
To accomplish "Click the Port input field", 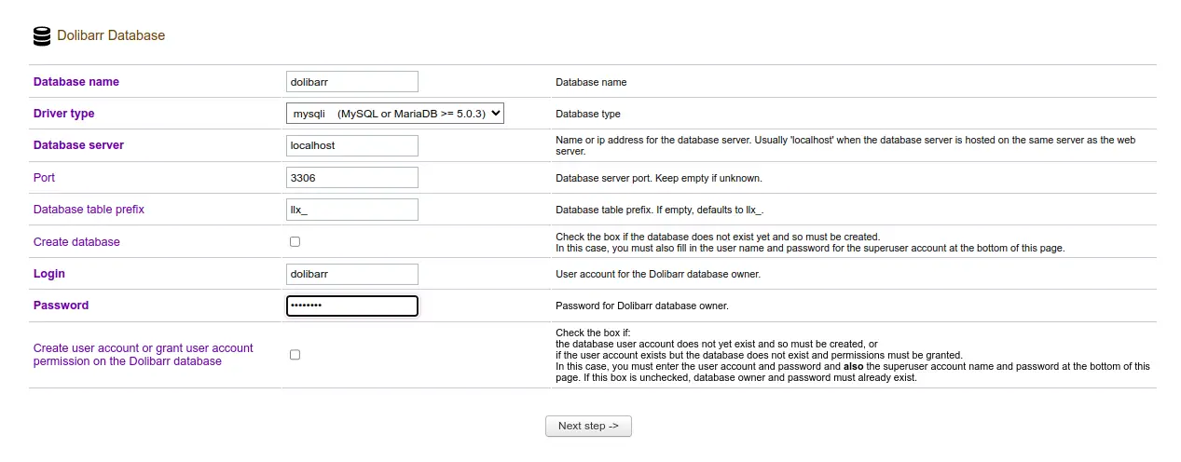I will tap(352, 177).
